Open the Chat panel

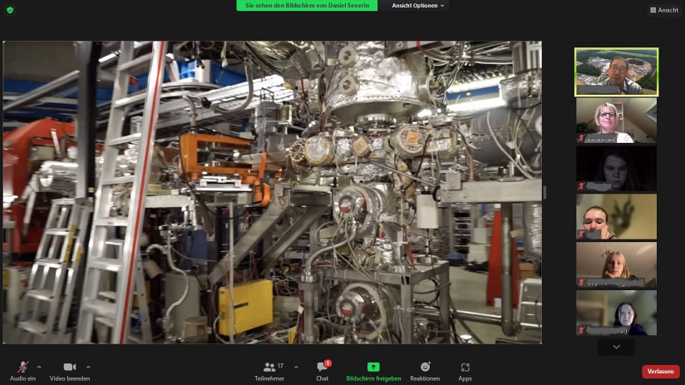point(322,368)
